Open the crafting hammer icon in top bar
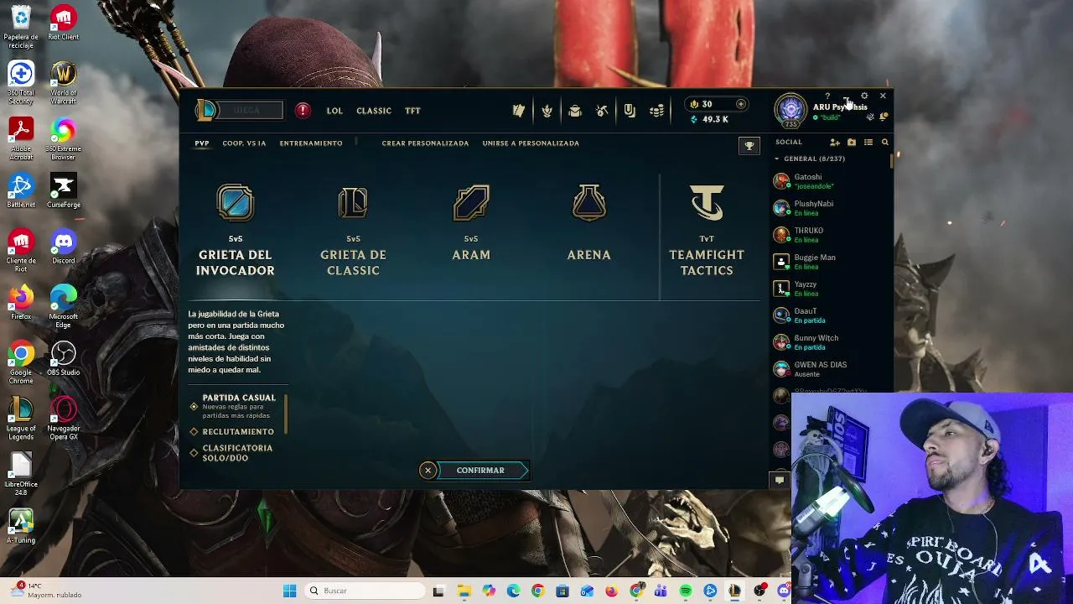 602,111
